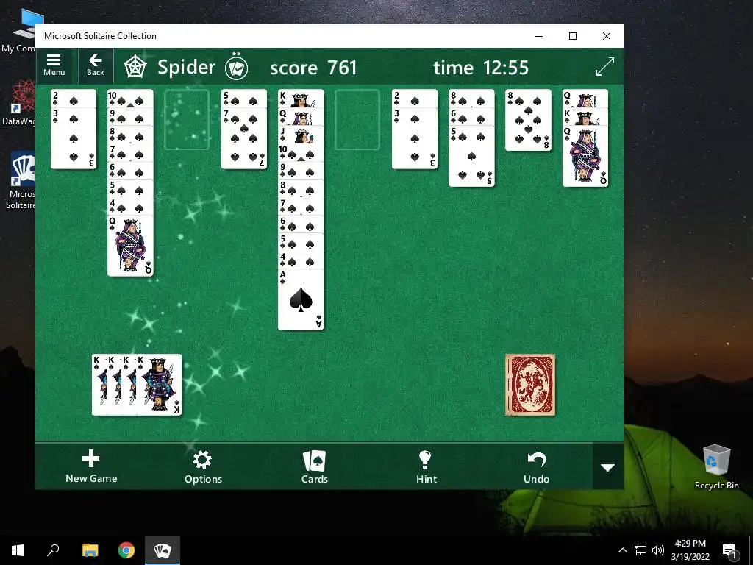
Task: Open the Cards deck chooser
Action: pos(315,466)
